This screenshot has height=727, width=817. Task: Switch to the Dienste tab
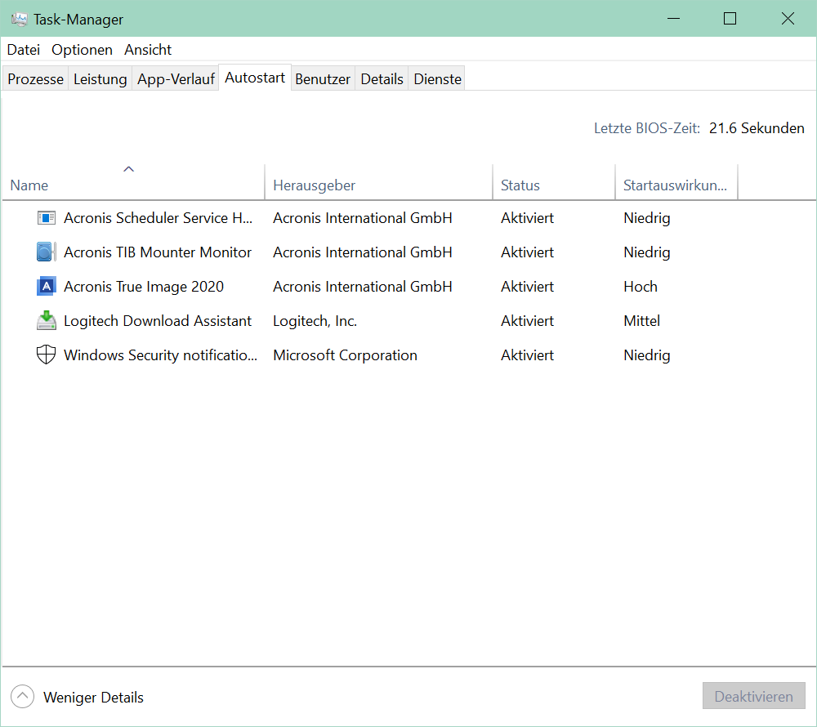coord(438,78)
